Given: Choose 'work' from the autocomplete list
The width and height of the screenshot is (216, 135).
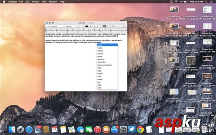Looking at the screenshot, I should pyautogui.click(x=107, y=48).
